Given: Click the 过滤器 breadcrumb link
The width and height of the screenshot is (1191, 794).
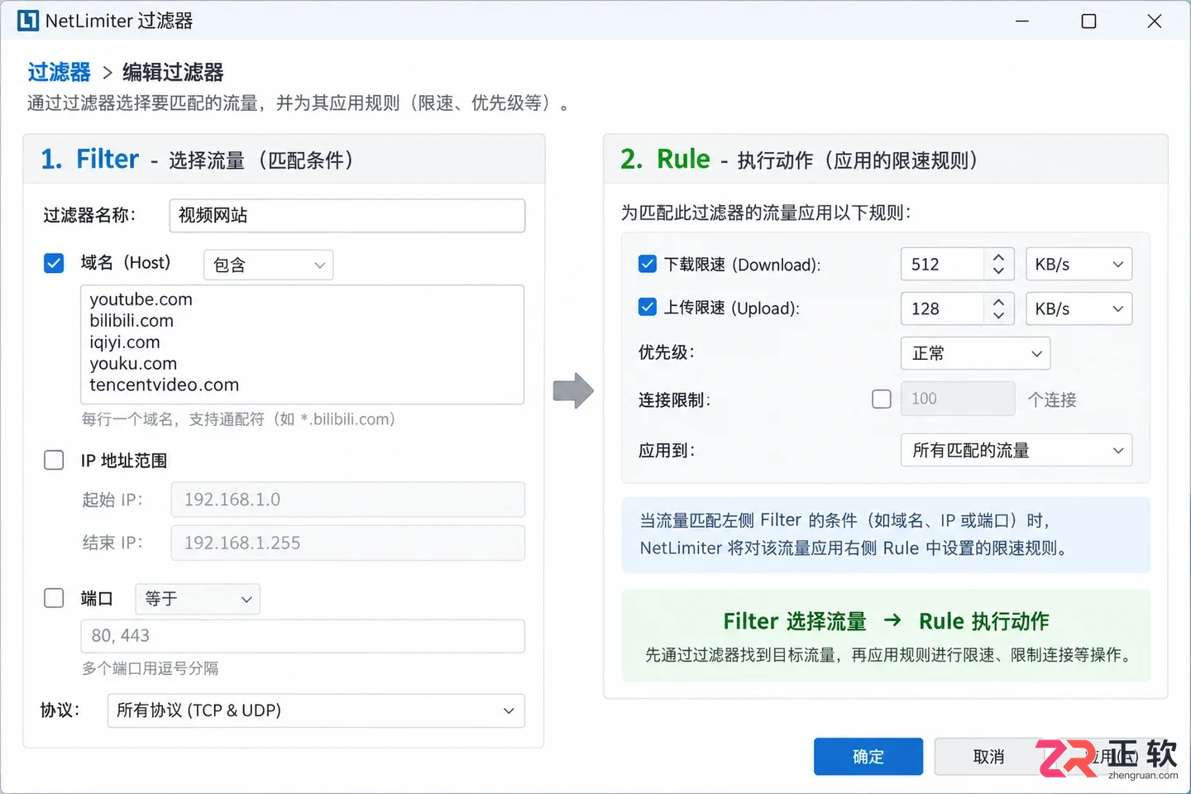Looking at the screenshot, I should [x=59, y=72].
